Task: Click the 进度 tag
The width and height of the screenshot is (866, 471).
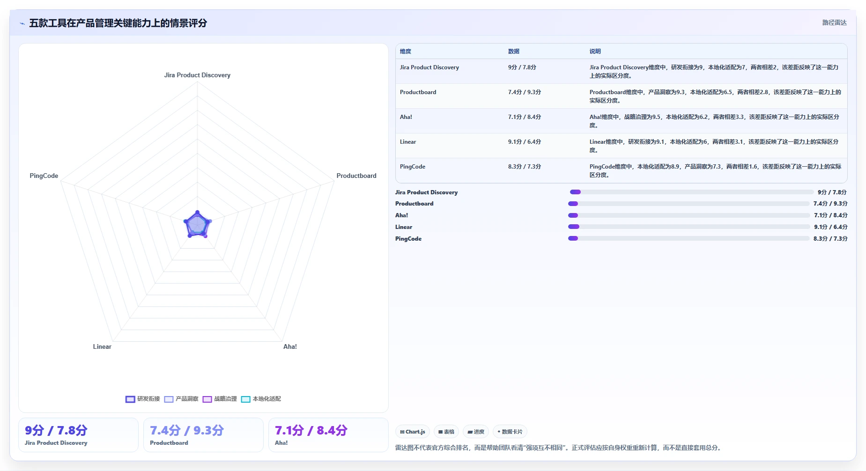Action: pos(476,432)
